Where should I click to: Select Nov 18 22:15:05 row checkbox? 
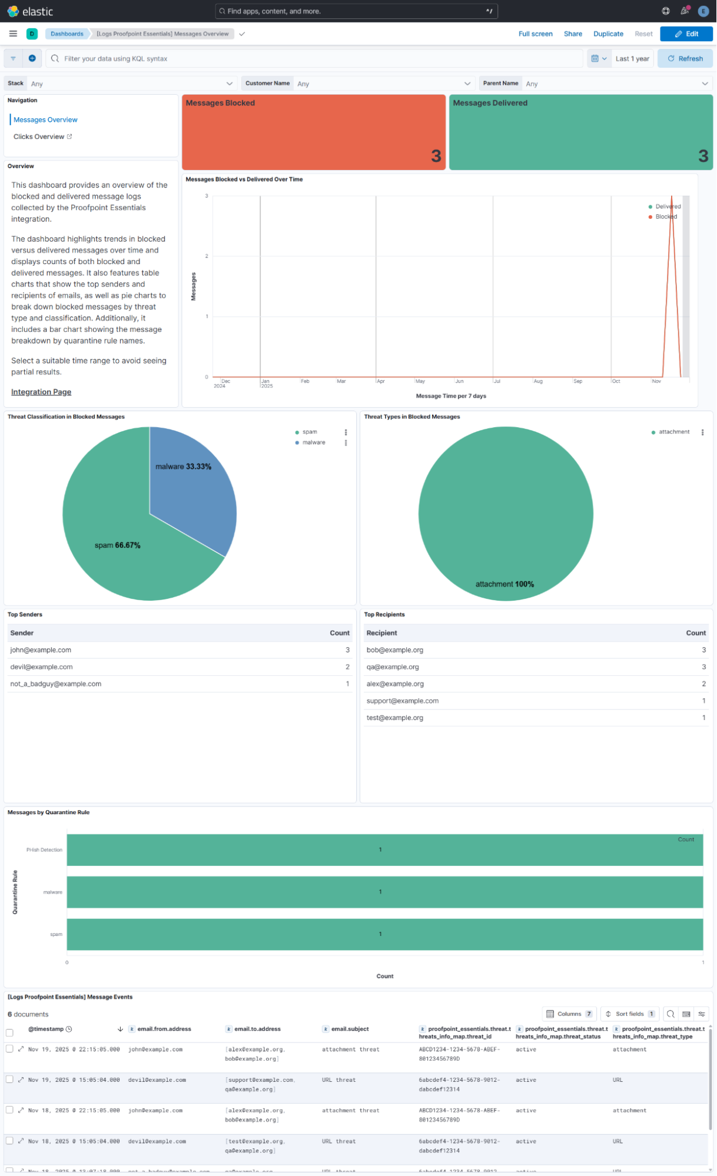[9, 1110]
